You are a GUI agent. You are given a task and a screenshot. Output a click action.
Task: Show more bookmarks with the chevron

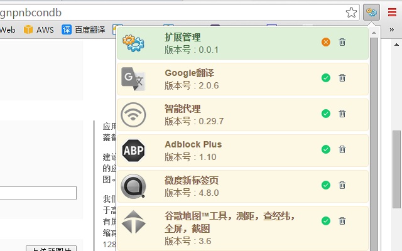pyautogui.click(x=391, y=29)
